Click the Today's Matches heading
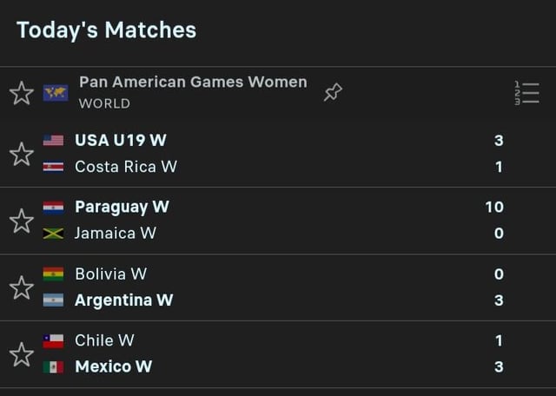Screen dimensions: 556x396 [106, 30]
